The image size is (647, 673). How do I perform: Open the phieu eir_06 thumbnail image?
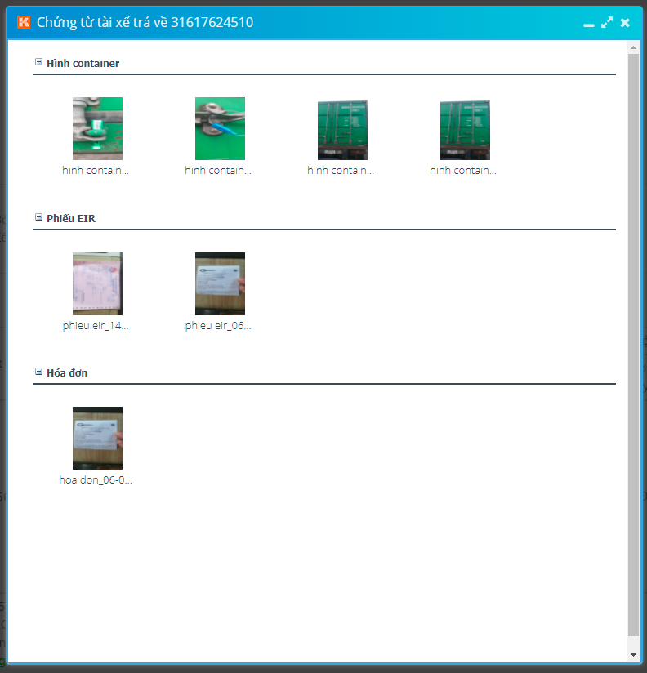tap(220, 283)
